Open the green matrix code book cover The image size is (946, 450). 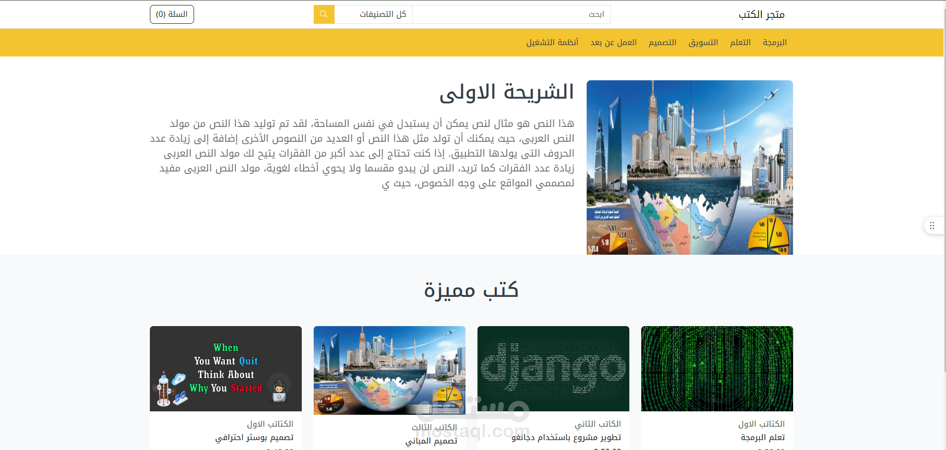pyautogui.click(x=717, y=369)
